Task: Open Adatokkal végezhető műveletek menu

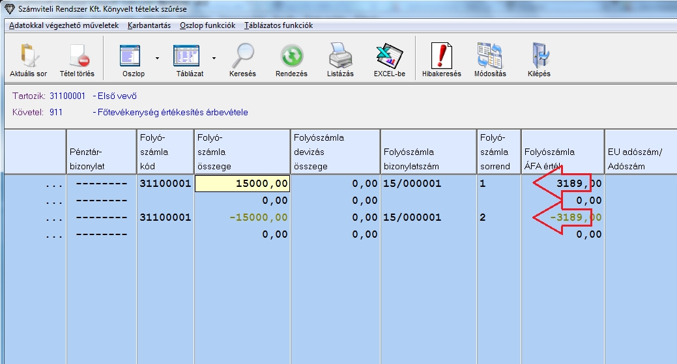Action: pos(64,25)
